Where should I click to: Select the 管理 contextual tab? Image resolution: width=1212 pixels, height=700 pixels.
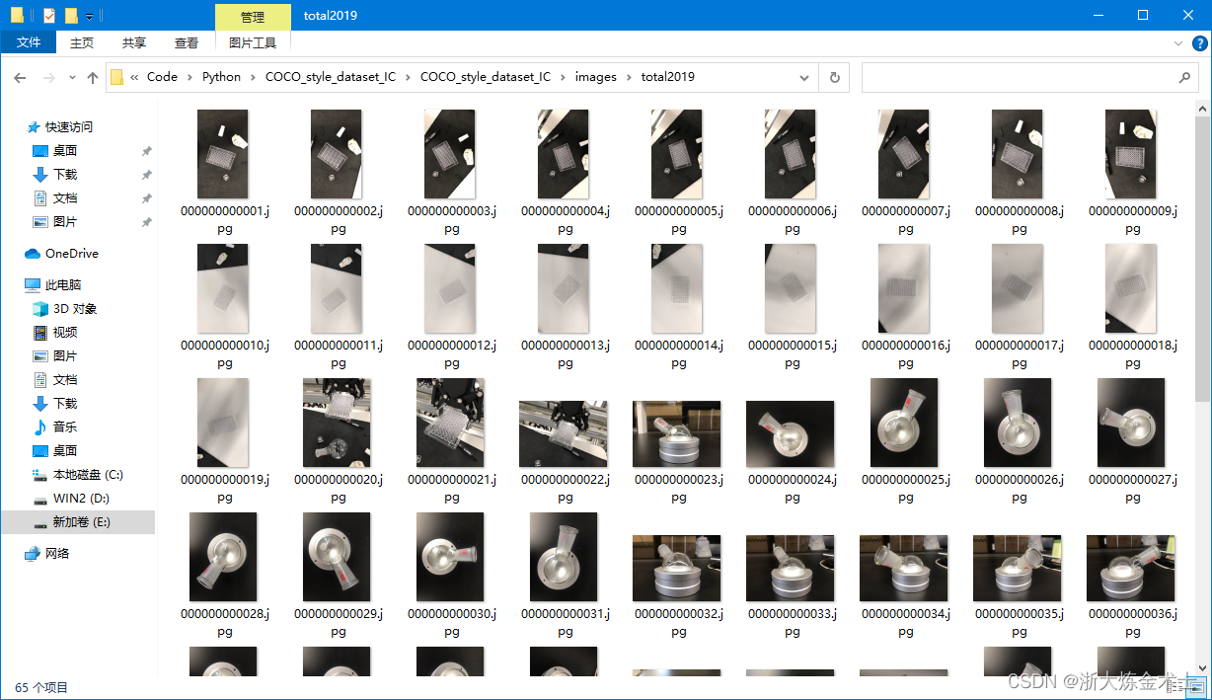point(253,16)
